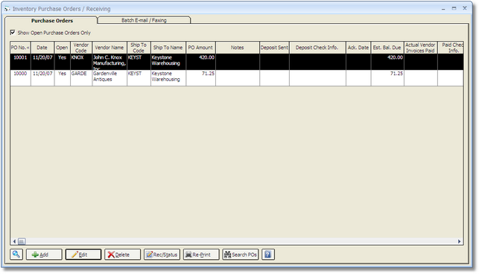Sort by the PO No. column header
Viewport: 479px width, 274px height.
(x=20, y=48)
